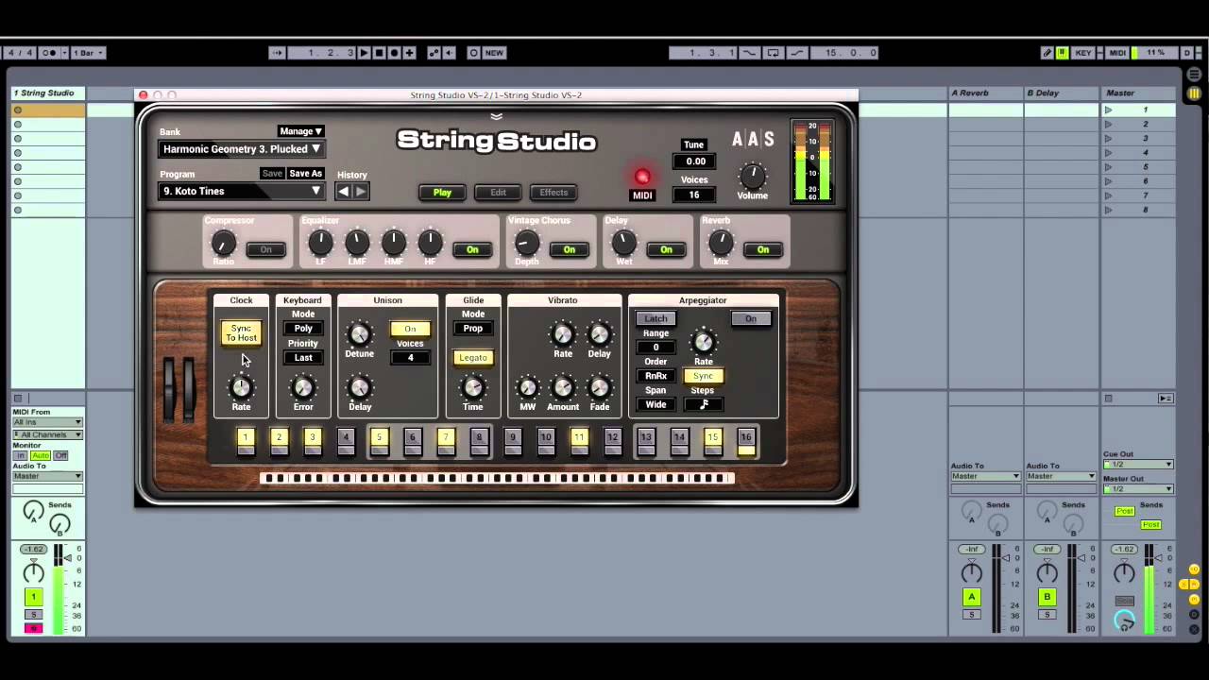This screenshot has height=680, width=1209.
Task: Set Monitor to In
Action: pyautogui.click(x=19, y=455)
